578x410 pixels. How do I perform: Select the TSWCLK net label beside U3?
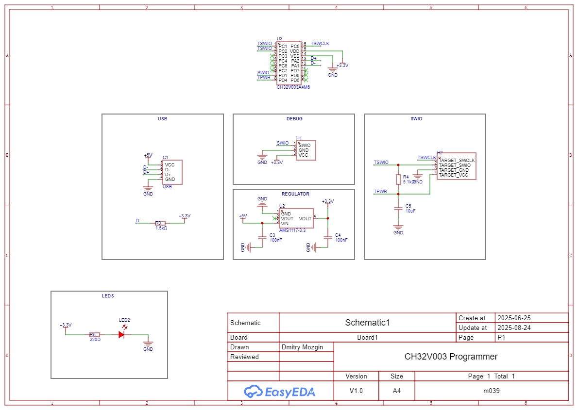320,44
